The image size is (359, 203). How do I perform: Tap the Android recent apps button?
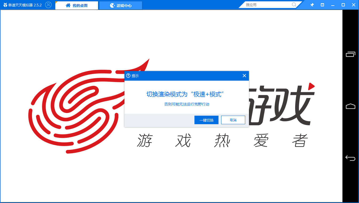click(350, 54)
